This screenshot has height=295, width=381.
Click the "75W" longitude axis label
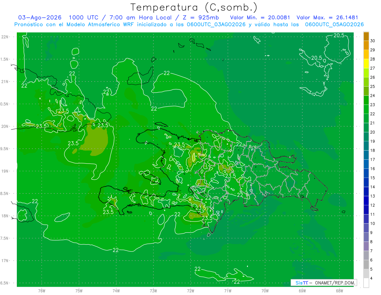[x=79, y=291]
